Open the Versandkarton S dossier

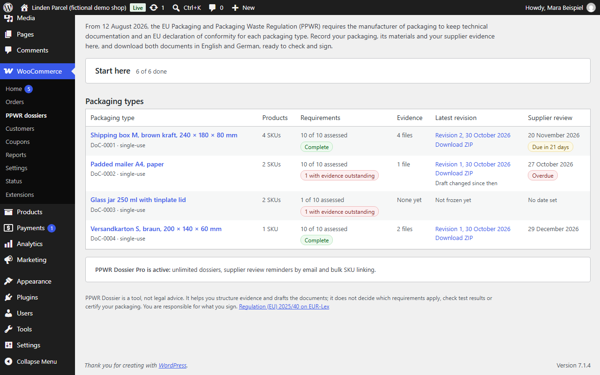coord(156,229)
